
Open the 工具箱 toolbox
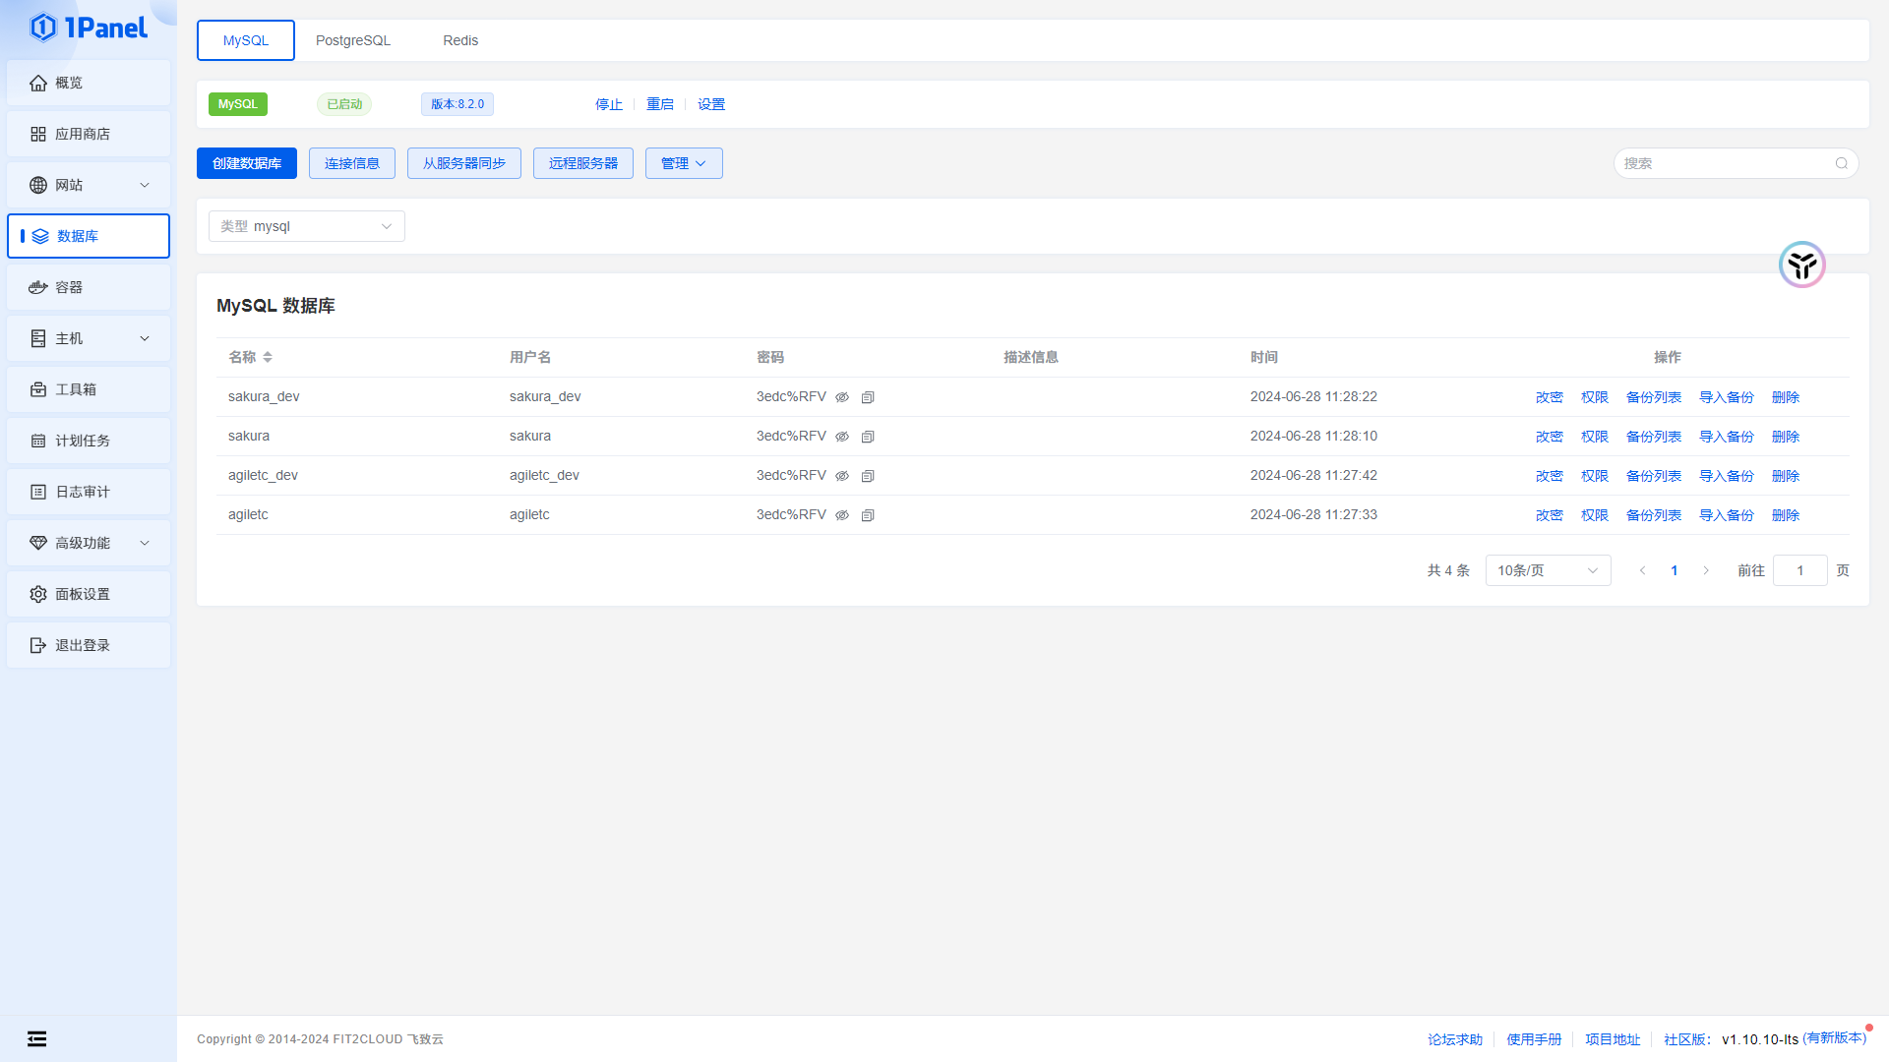point(89,389)
